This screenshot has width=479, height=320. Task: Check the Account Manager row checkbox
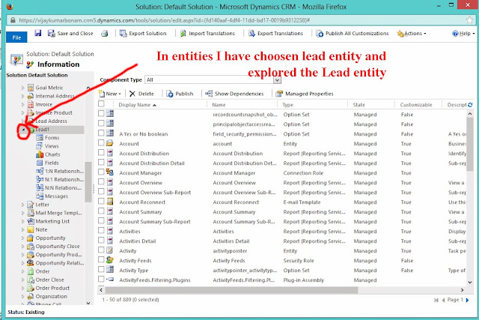coord(101,172)
